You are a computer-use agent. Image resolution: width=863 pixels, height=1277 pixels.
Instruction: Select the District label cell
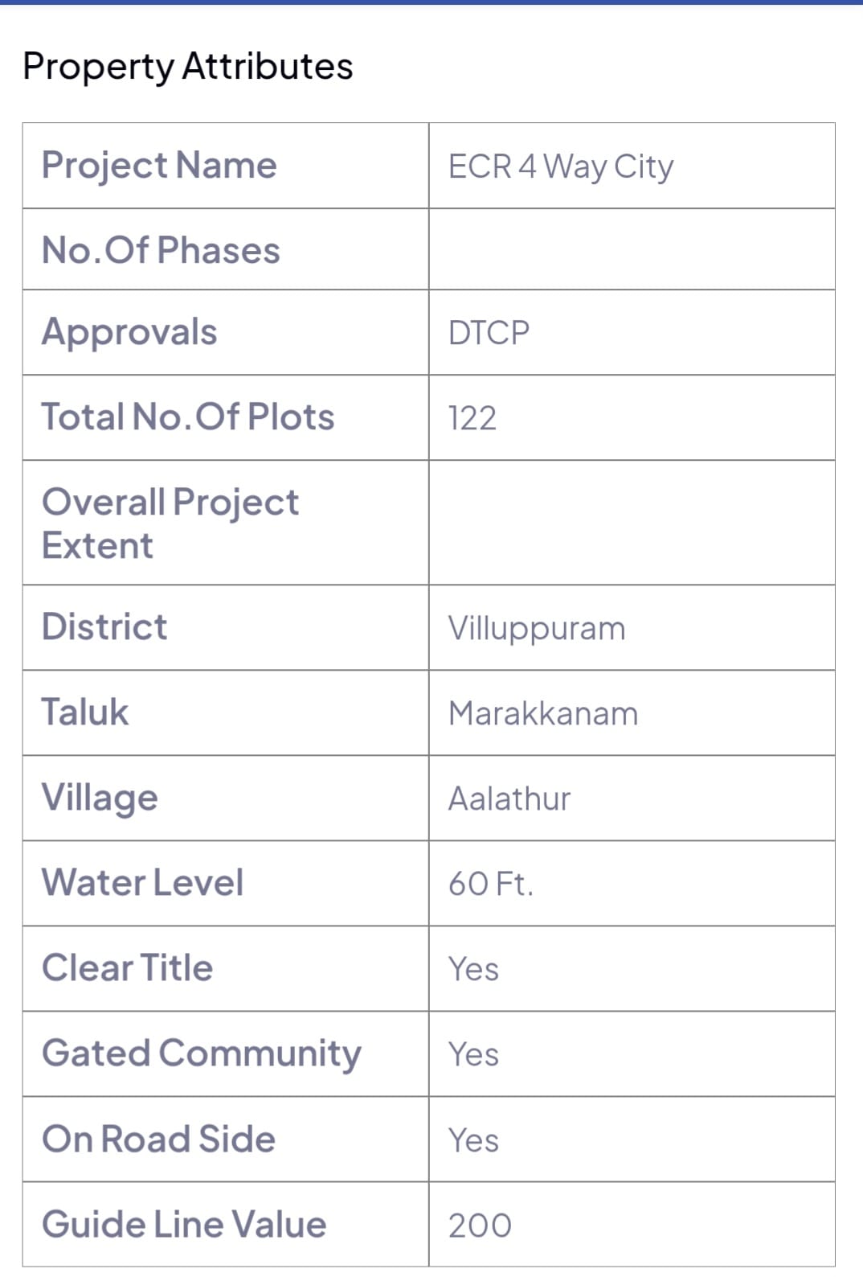104,627
